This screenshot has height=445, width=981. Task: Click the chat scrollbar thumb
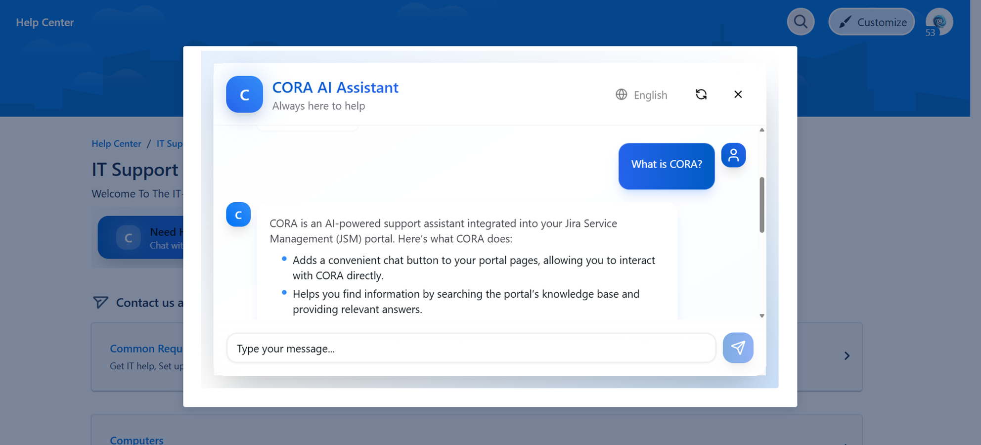762,205
